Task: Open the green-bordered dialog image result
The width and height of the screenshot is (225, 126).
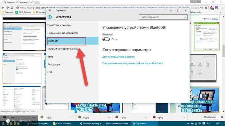Action: point(206,36)
